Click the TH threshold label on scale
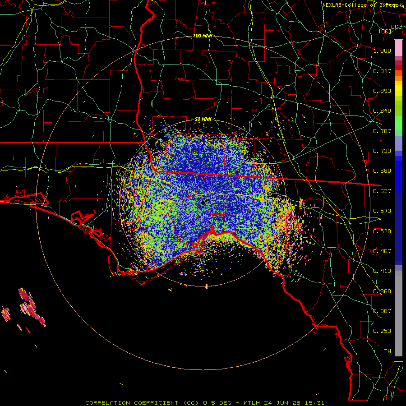This screenshot has height=406, width=406. pos(388,351)
